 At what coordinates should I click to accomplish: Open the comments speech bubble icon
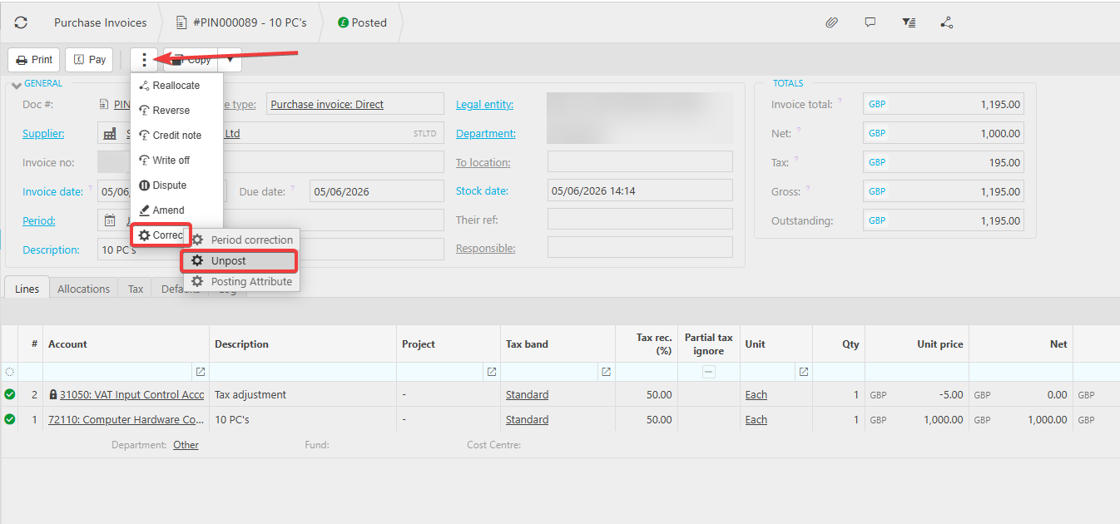click(x=870, y=22)
